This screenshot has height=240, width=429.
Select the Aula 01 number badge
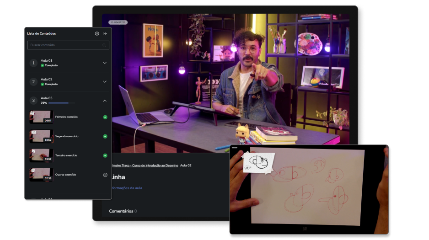tap(33, 63)
